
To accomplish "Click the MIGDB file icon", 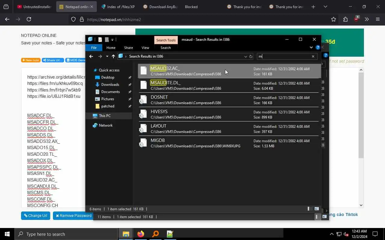I will [x=143, y=143].
